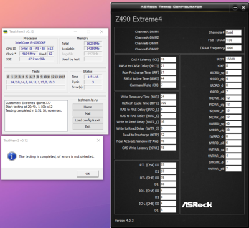Close the ASRock Timing Configurator window
249x228 pixels.
point(243,7)
